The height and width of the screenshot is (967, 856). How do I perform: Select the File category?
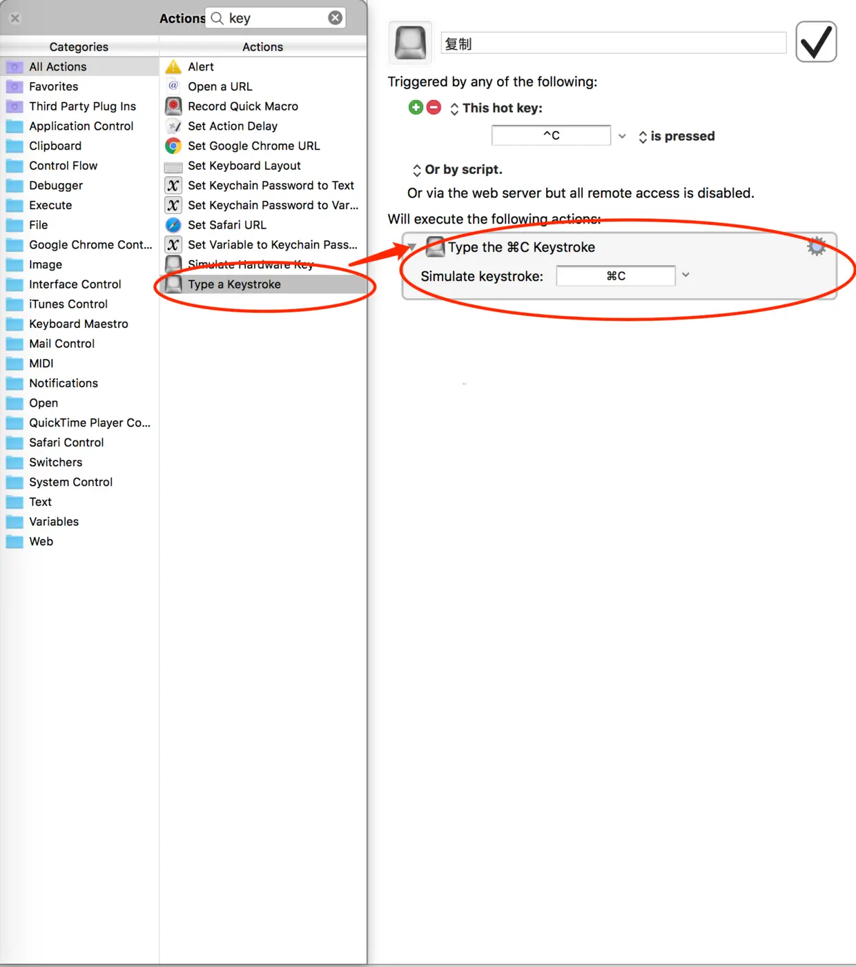click(80, 225)
